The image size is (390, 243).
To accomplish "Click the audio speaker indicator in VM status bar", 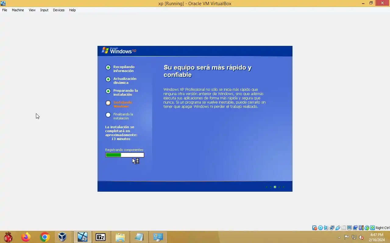I will 326,228.
